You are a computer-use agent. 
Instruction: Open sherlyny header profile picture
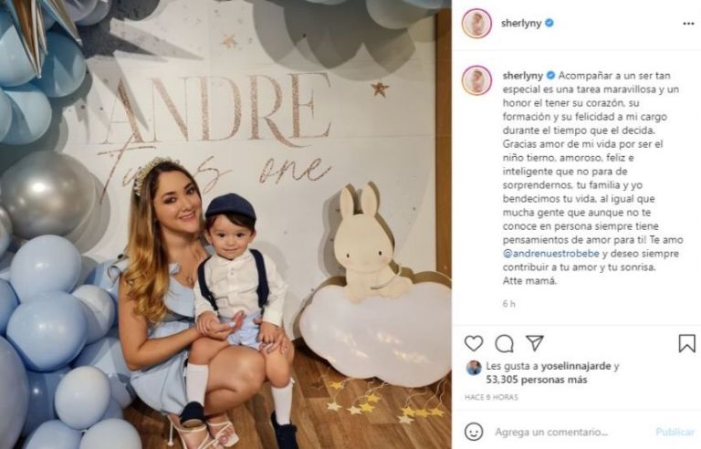477,23
